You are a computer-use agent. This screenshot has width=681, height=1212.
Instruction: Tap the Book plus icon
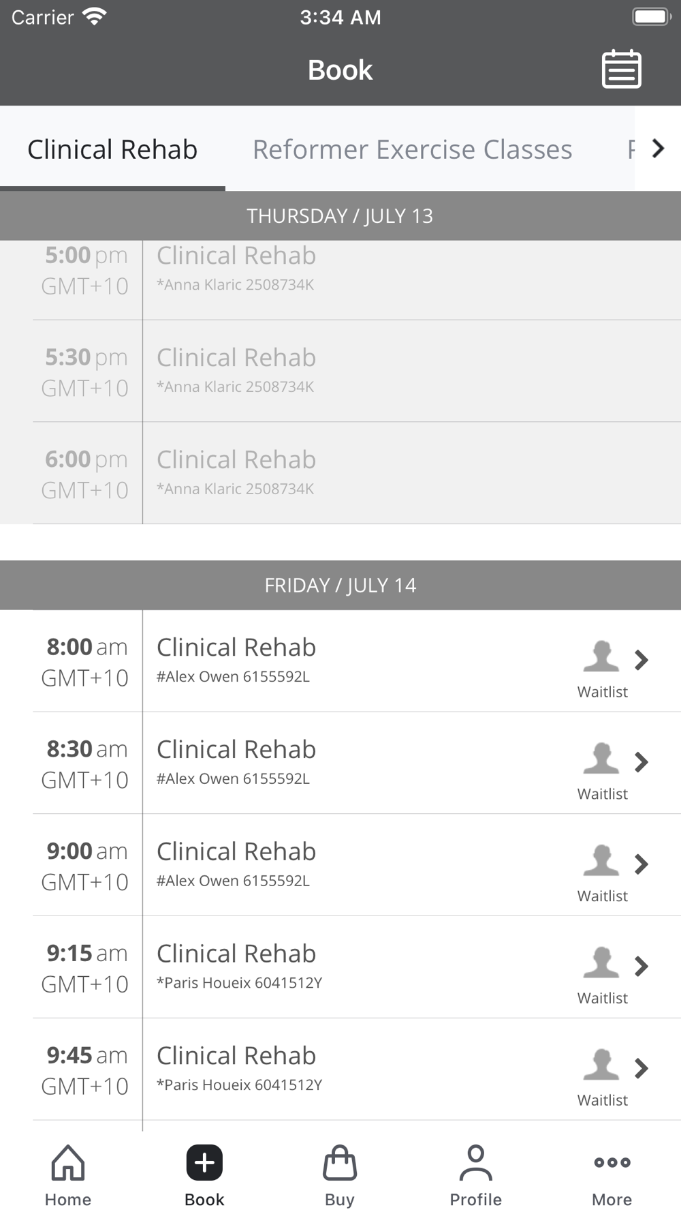(x=204, y=1163)
